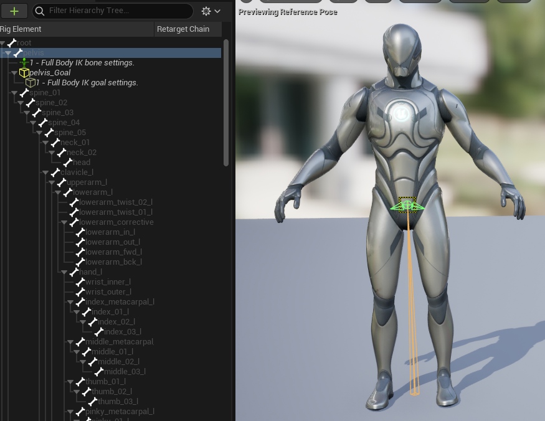
Task: Collapse the root bone expander arrow
Action: (2, 43)
